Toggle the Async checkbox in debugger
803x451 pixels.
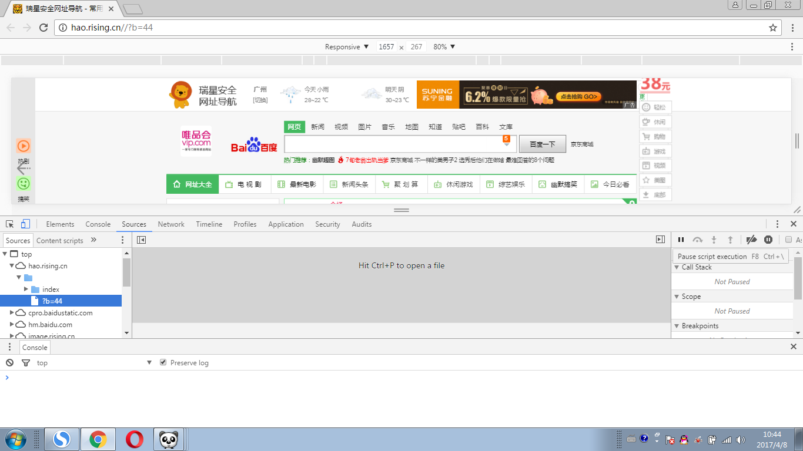pos(789,240)
